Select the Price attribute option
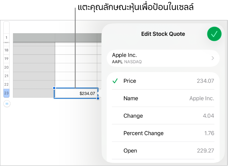This screenshot has height=166, width=228. tap(163, 81)
